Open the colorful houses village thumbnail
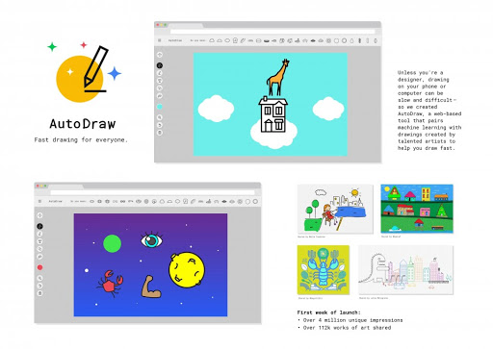This screenshot has height=349, width=493. coord(417,209)
